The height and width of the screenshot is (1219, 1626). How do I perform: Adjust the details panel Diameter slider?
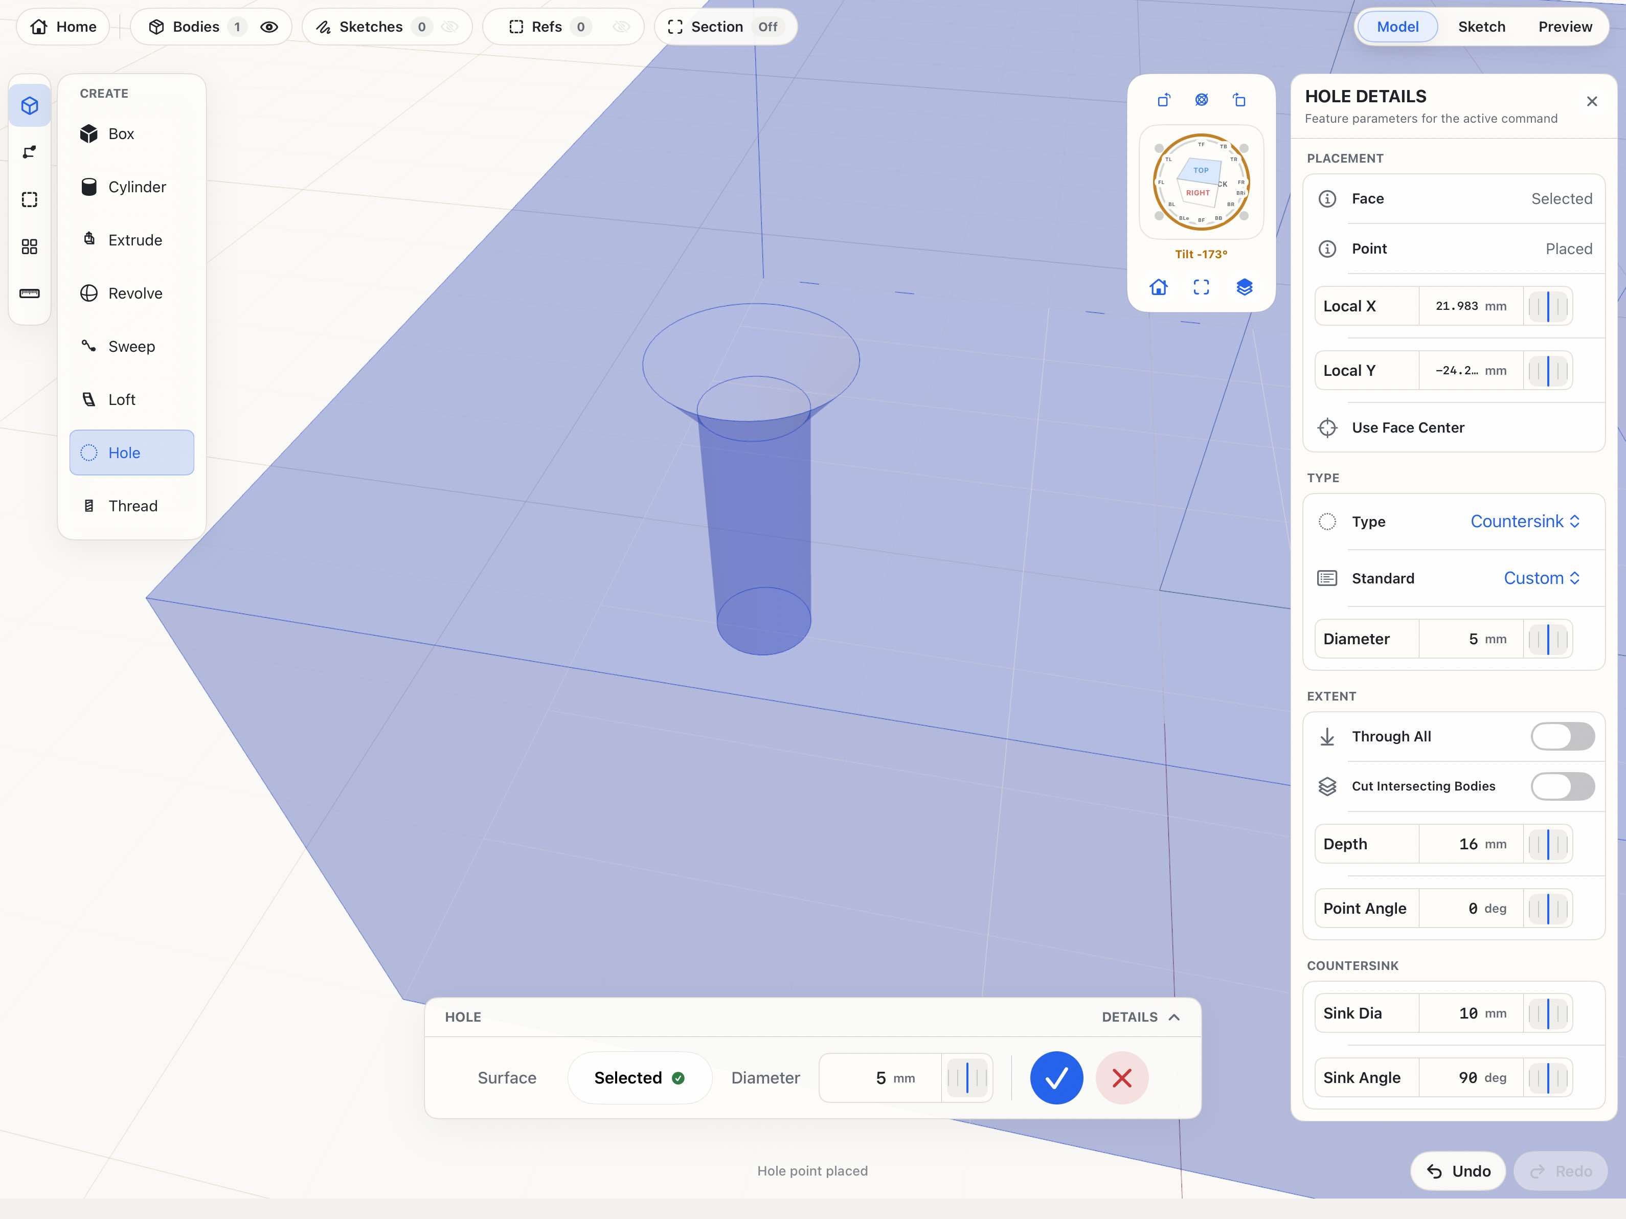[x=1548, y=639]
